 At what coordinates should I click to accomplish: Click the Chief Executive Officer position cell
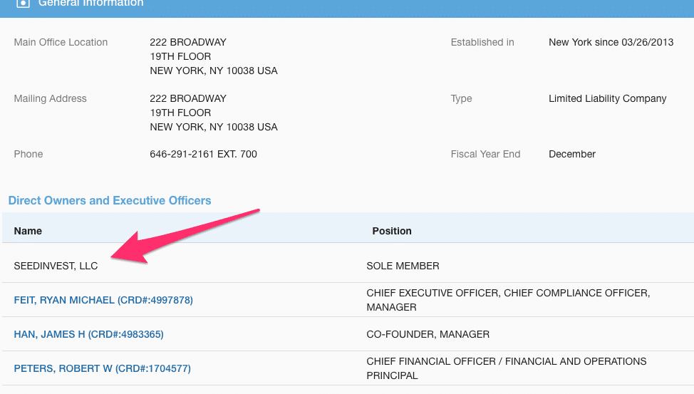pos(508,300)
